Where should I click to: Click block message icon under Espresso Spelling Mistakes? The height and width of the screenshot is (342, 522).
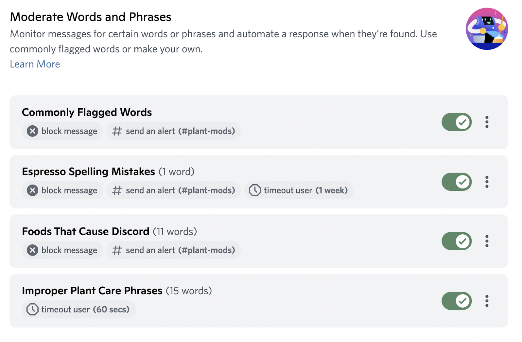[32, 190]
